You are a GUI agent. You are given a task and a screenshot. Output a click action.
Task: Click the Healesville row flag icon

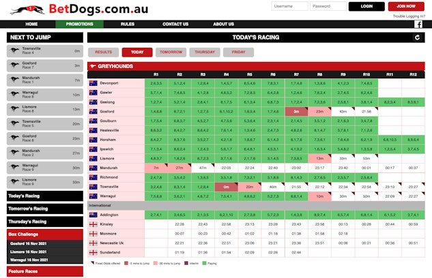click(93, 130)
